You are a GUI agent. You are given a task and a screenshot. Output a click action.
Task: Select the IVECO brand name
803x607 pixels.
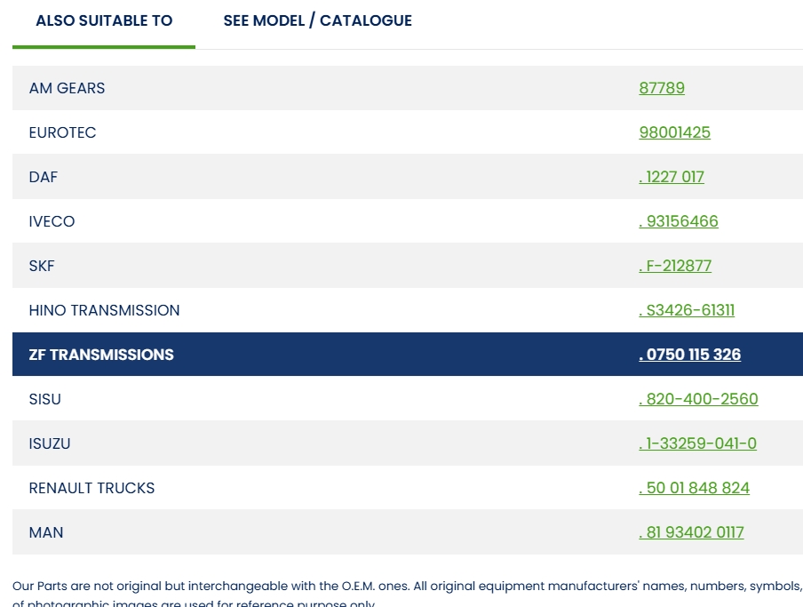point(52,221)
